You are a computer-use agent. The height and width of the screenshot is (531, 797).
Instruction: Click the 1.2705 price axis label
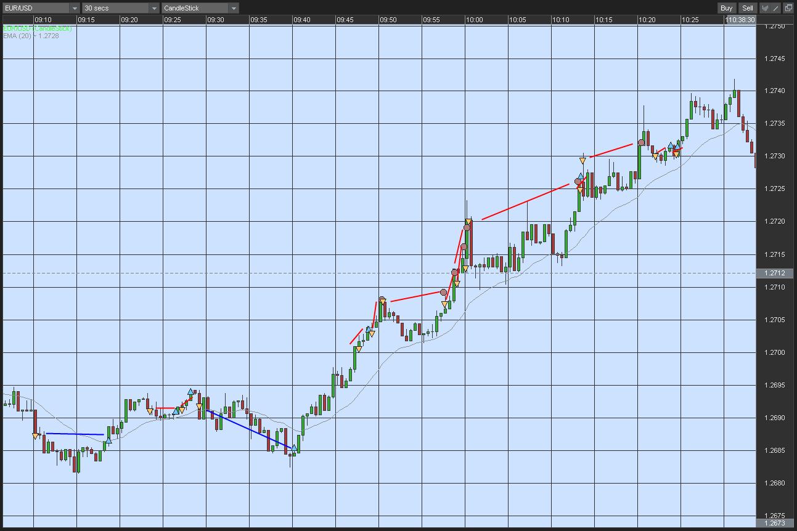pyautogui.click(x=774, y=320)
